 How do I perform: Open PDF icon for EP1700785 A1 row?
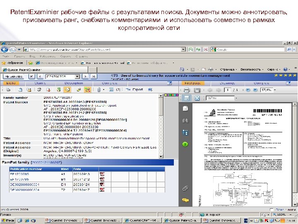102,174
